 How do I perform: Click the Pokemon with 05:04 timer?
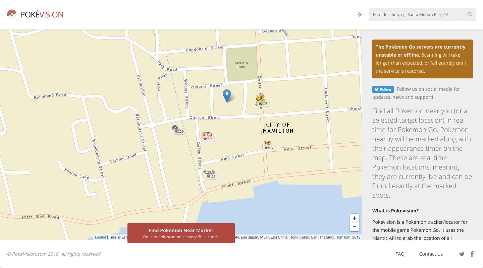pyautogui.click(x=207, y=135)
